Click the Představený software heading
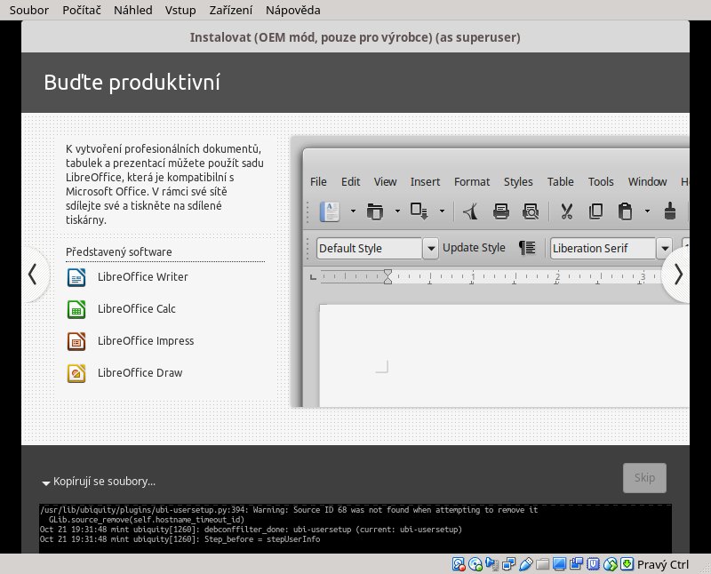This screenshot has width=711, height=574. click(119, 251)
